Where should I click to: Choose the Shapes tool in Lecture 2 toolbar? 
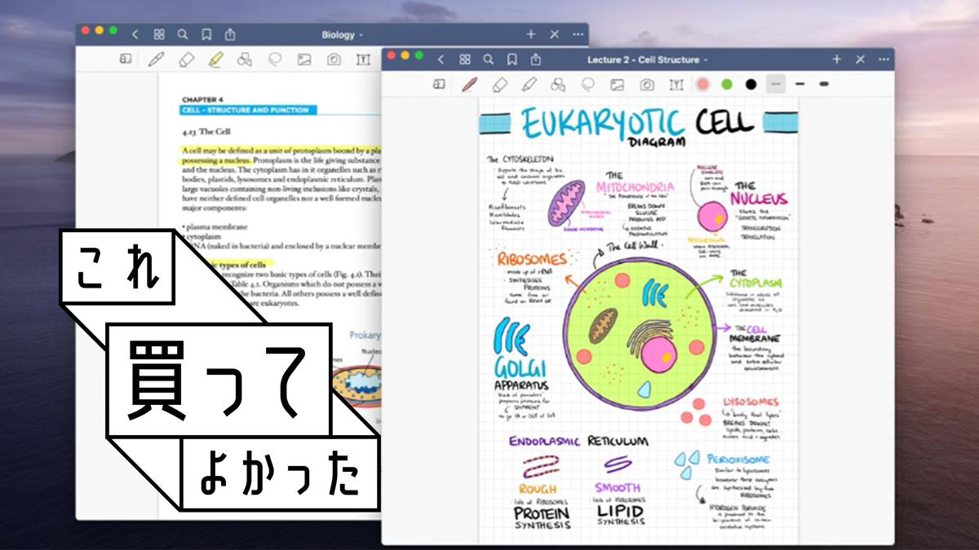(x=558, y=84)
